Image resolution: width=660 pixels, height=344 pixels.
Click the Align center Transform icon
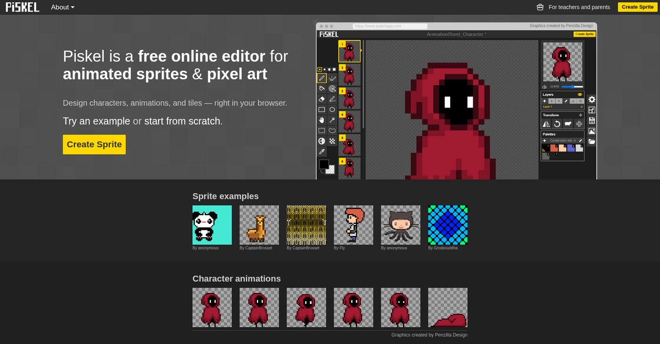pos(579,124)
